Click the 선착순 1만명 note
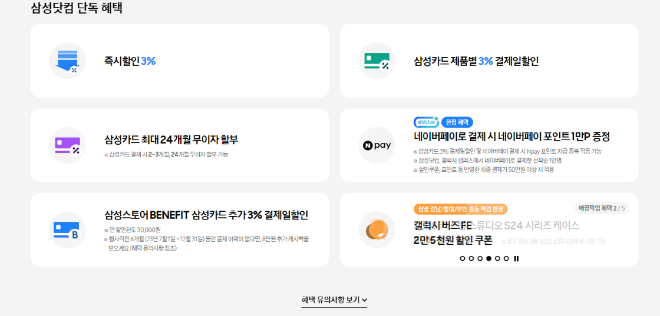 click(x=488, y=161)
